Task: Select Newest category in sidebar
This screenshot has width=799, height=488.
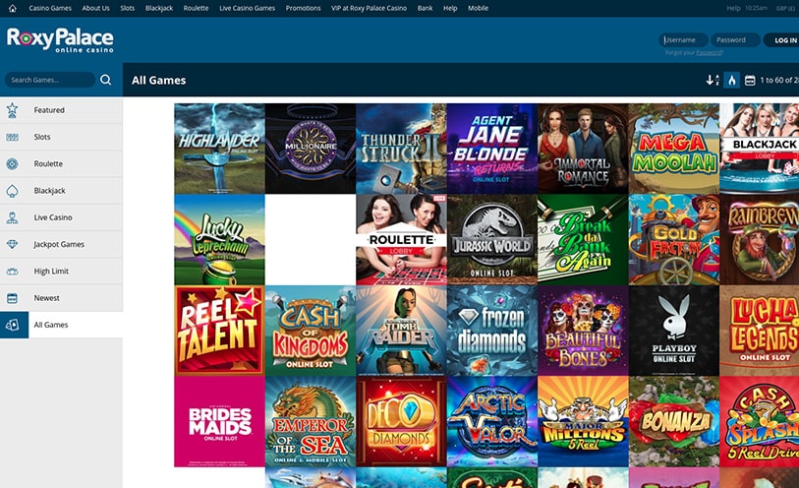Action: click(x=61, y=298)
